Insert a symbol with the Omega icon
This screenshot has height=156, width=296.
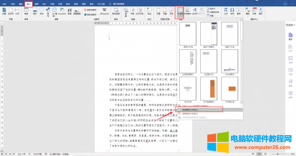point(232,11)
